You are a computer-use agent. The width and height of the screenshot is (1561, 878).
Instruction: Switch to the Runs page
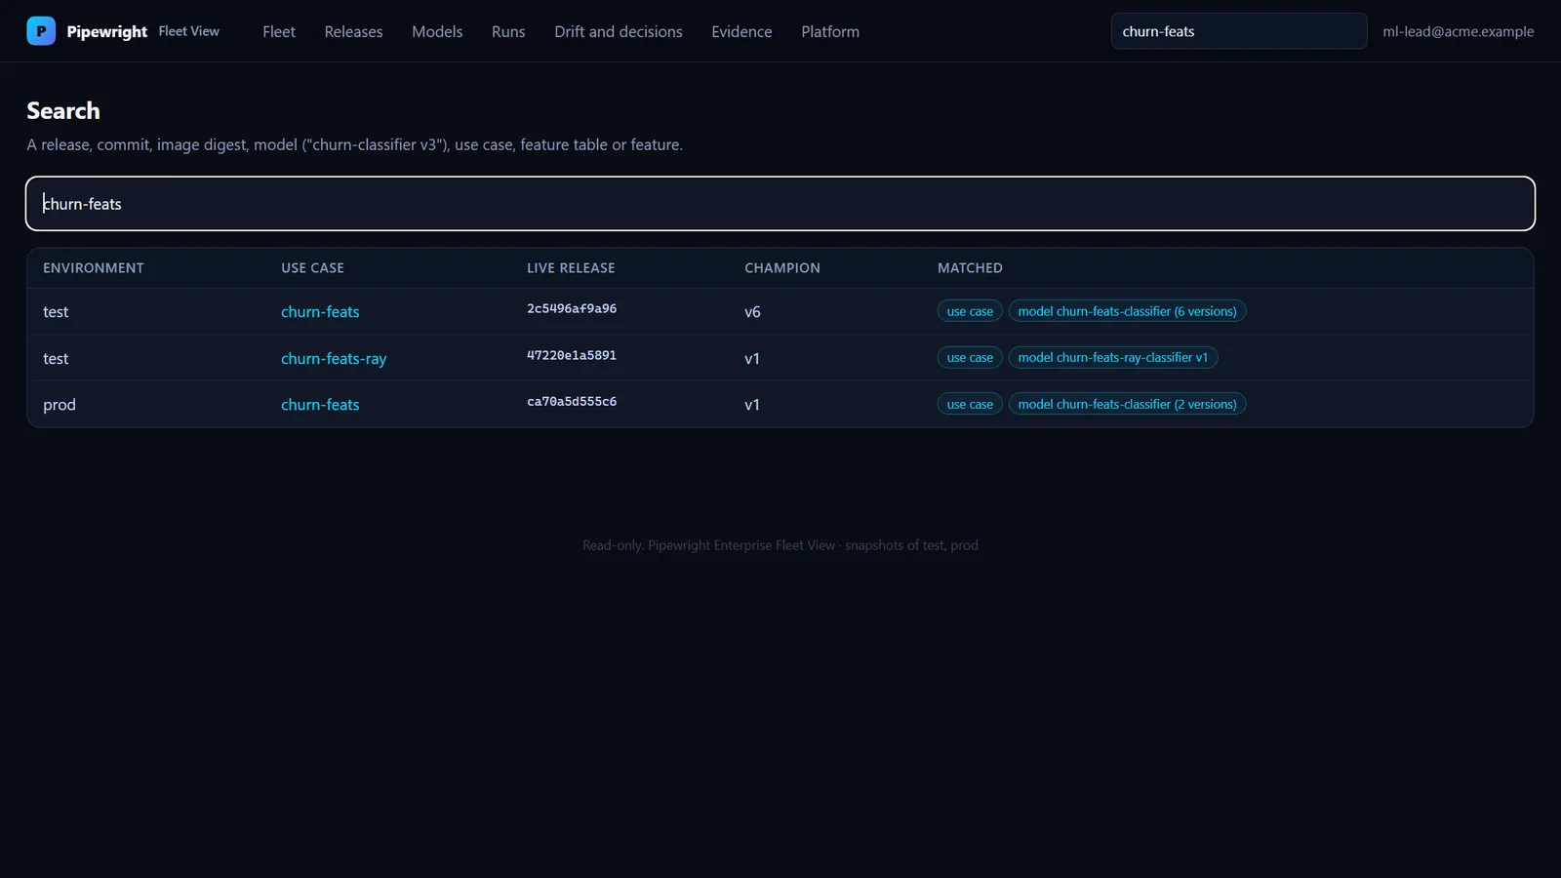click(508, 31)
